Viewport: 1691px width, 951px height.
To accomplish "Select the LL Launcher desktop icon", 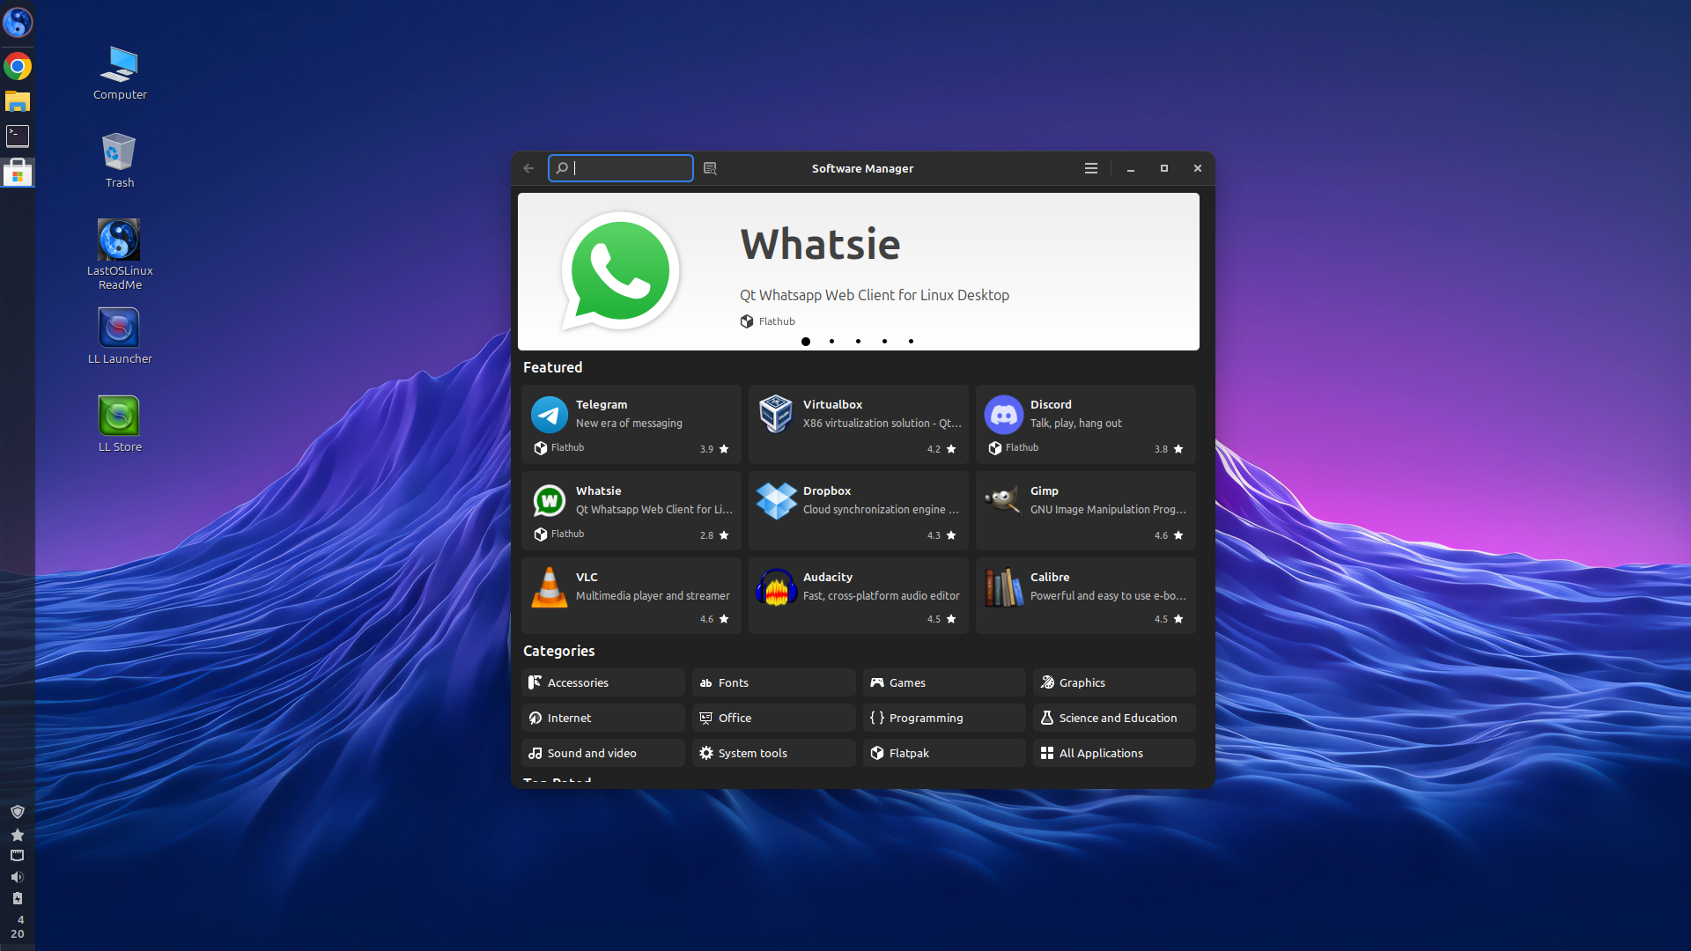I will tap(120, 336).
